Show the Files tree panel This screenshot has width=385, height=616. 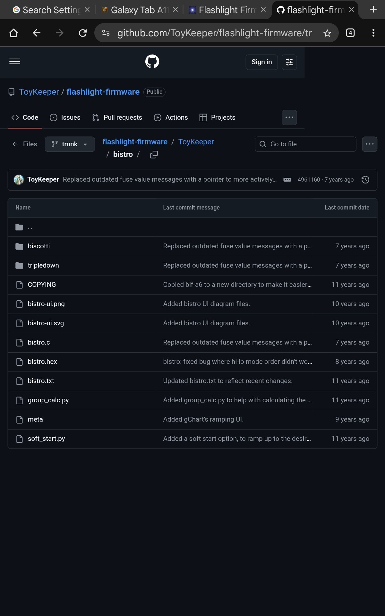pyautogui.click(x=25, y=144)
